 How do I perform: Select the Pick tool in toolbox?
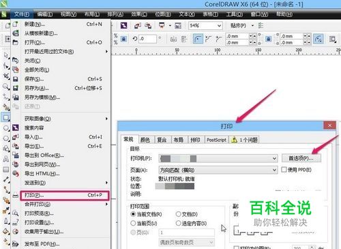click(x=5, y=55)
